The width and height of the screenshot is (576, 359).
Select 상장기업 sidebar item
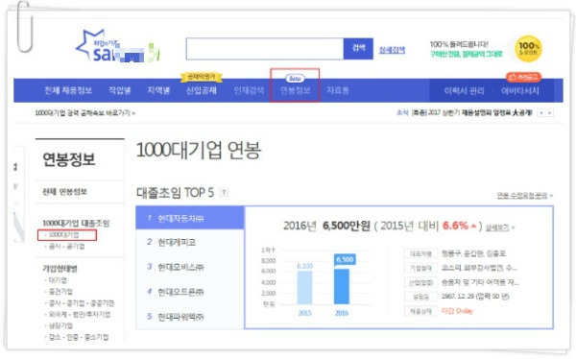tap(60, 325)
